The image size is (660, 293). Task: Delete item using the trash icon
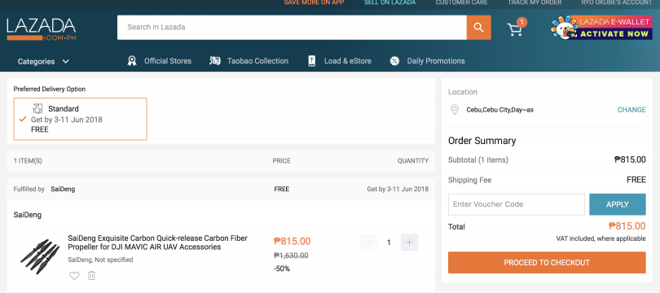point(91,276)
